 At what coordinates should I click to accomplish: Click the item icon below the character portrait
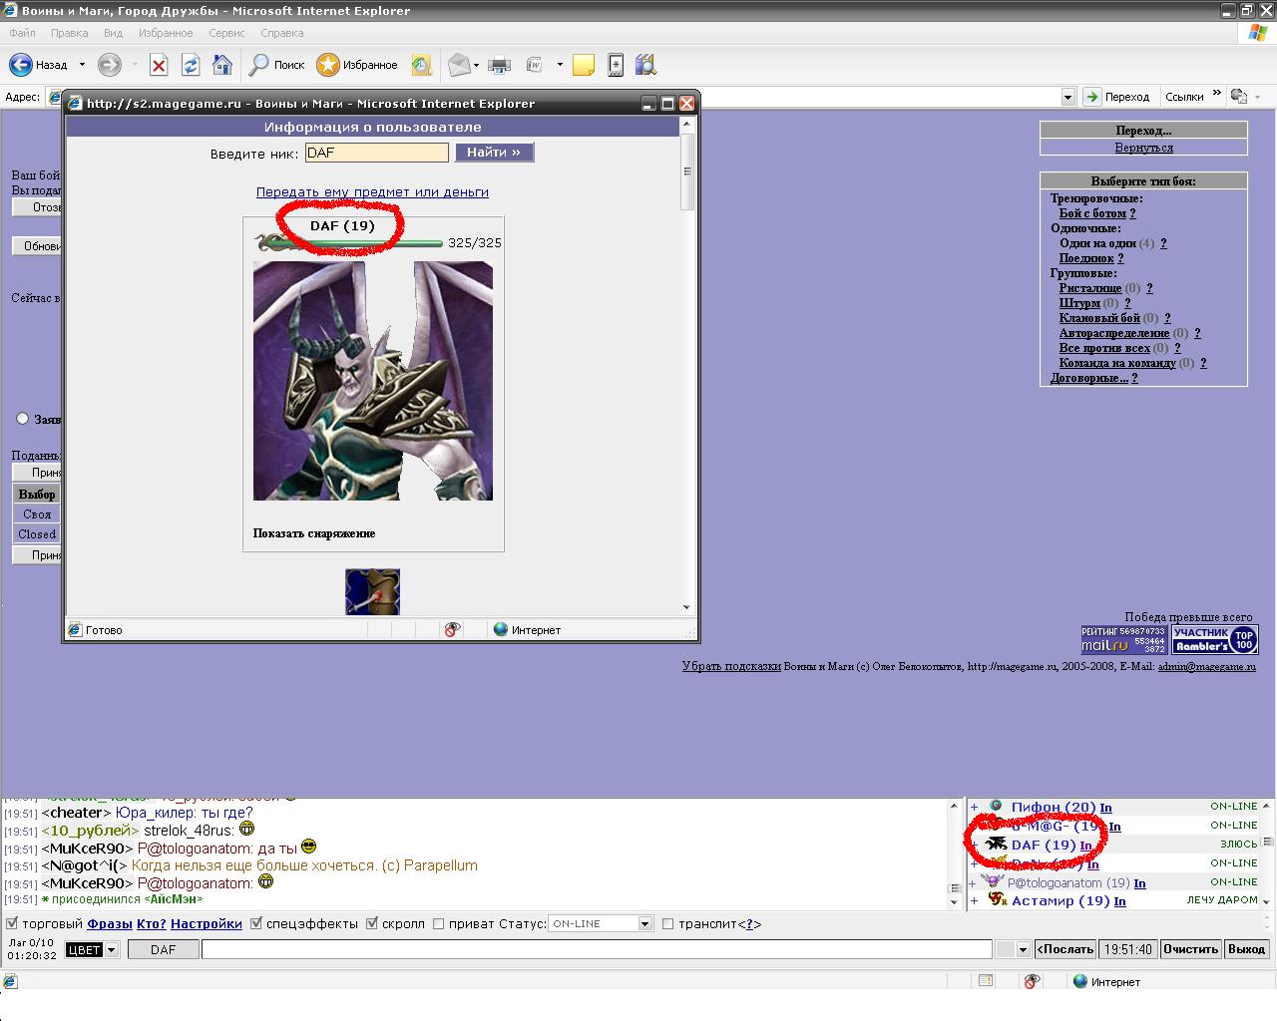pos(372,591)
